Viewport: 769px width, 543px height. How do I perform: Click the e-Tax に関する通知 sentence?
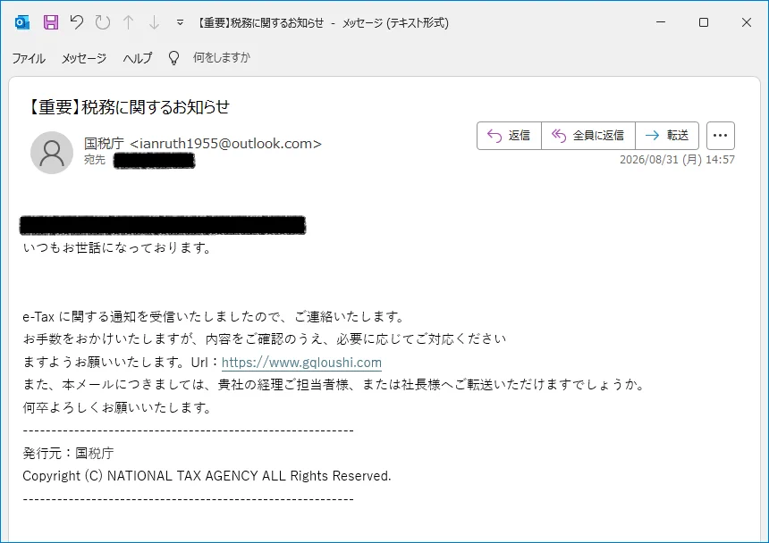pyautogui.click(x=214, y=317)
